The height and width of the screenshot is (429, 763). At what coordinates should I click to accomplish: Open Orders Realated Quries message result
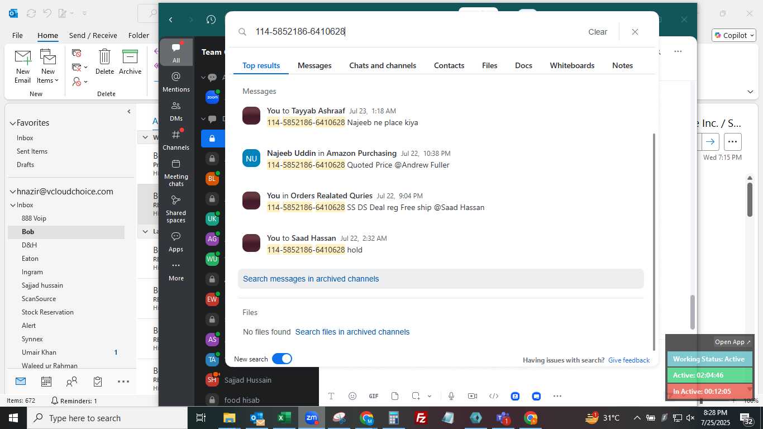coord(441,202)
